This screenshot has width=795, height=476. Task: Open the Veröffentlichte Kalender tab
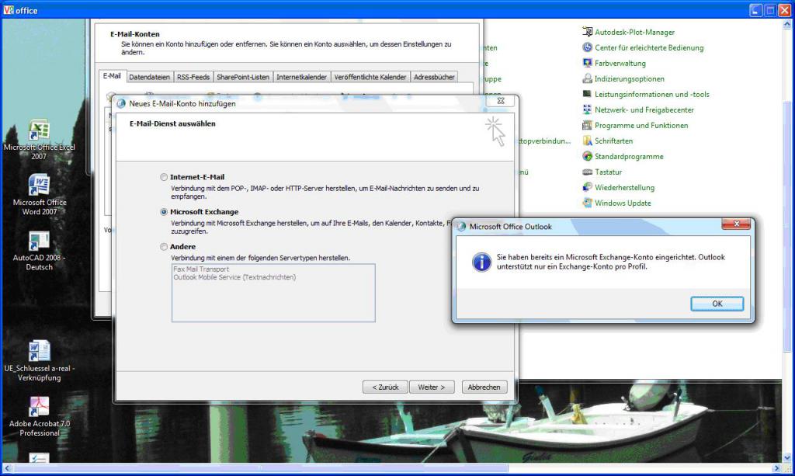[370, 77]
